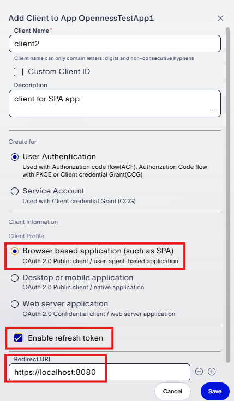The image size is (234, 401).
Task: Remove the Redirect URI entry with minus icon
Action: coord(199,372)
